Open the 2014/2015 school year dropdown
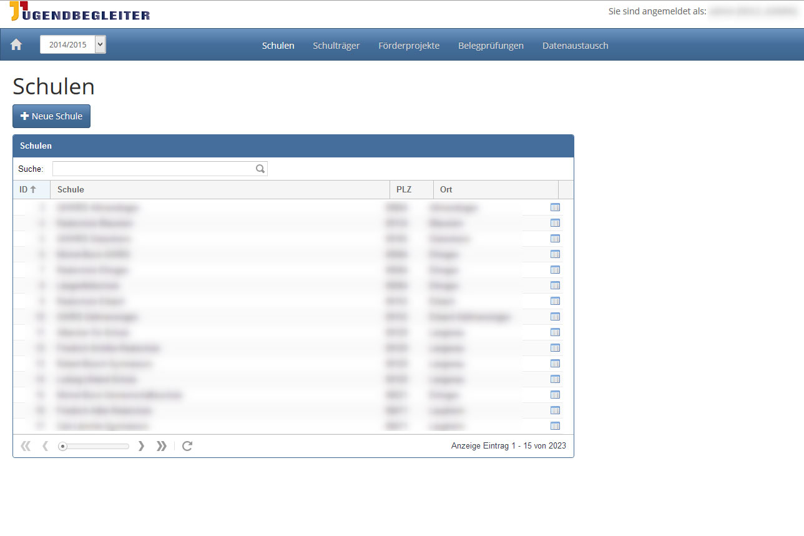The width and height of the screenshot is (804, 536). (x=72, y=45)
